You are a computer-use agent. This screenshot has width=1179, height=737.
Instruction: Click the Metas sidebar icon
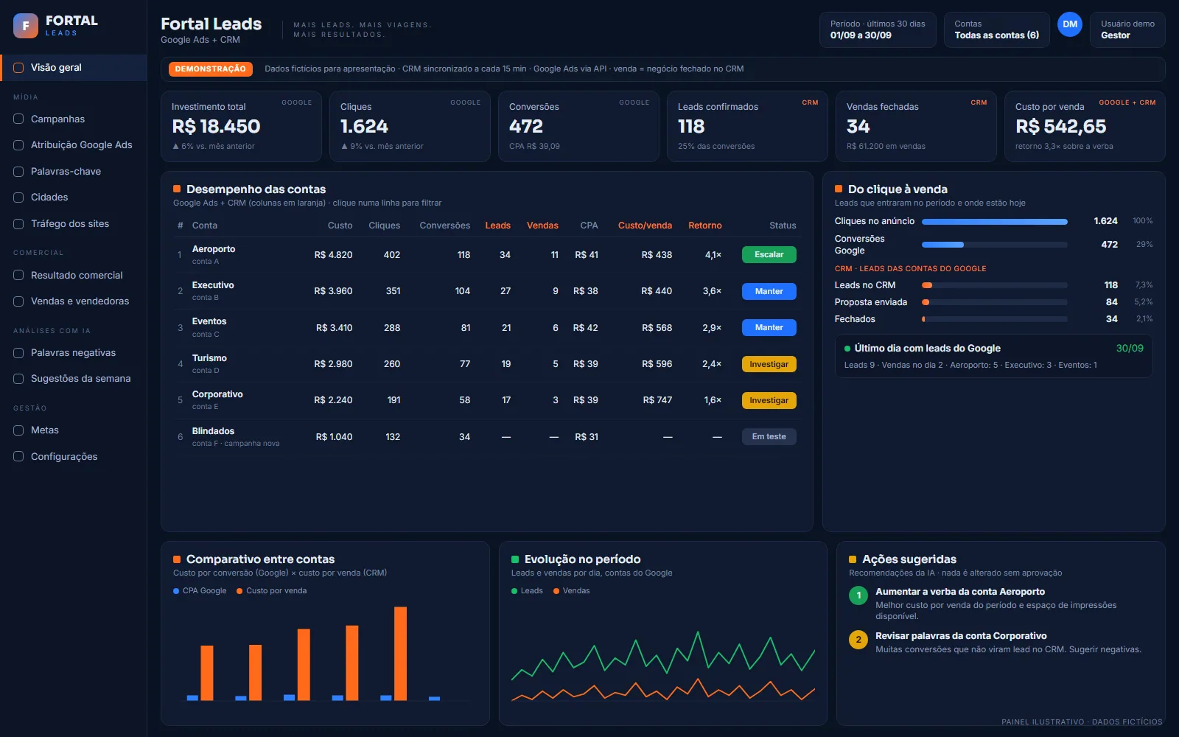click(18, 430)
